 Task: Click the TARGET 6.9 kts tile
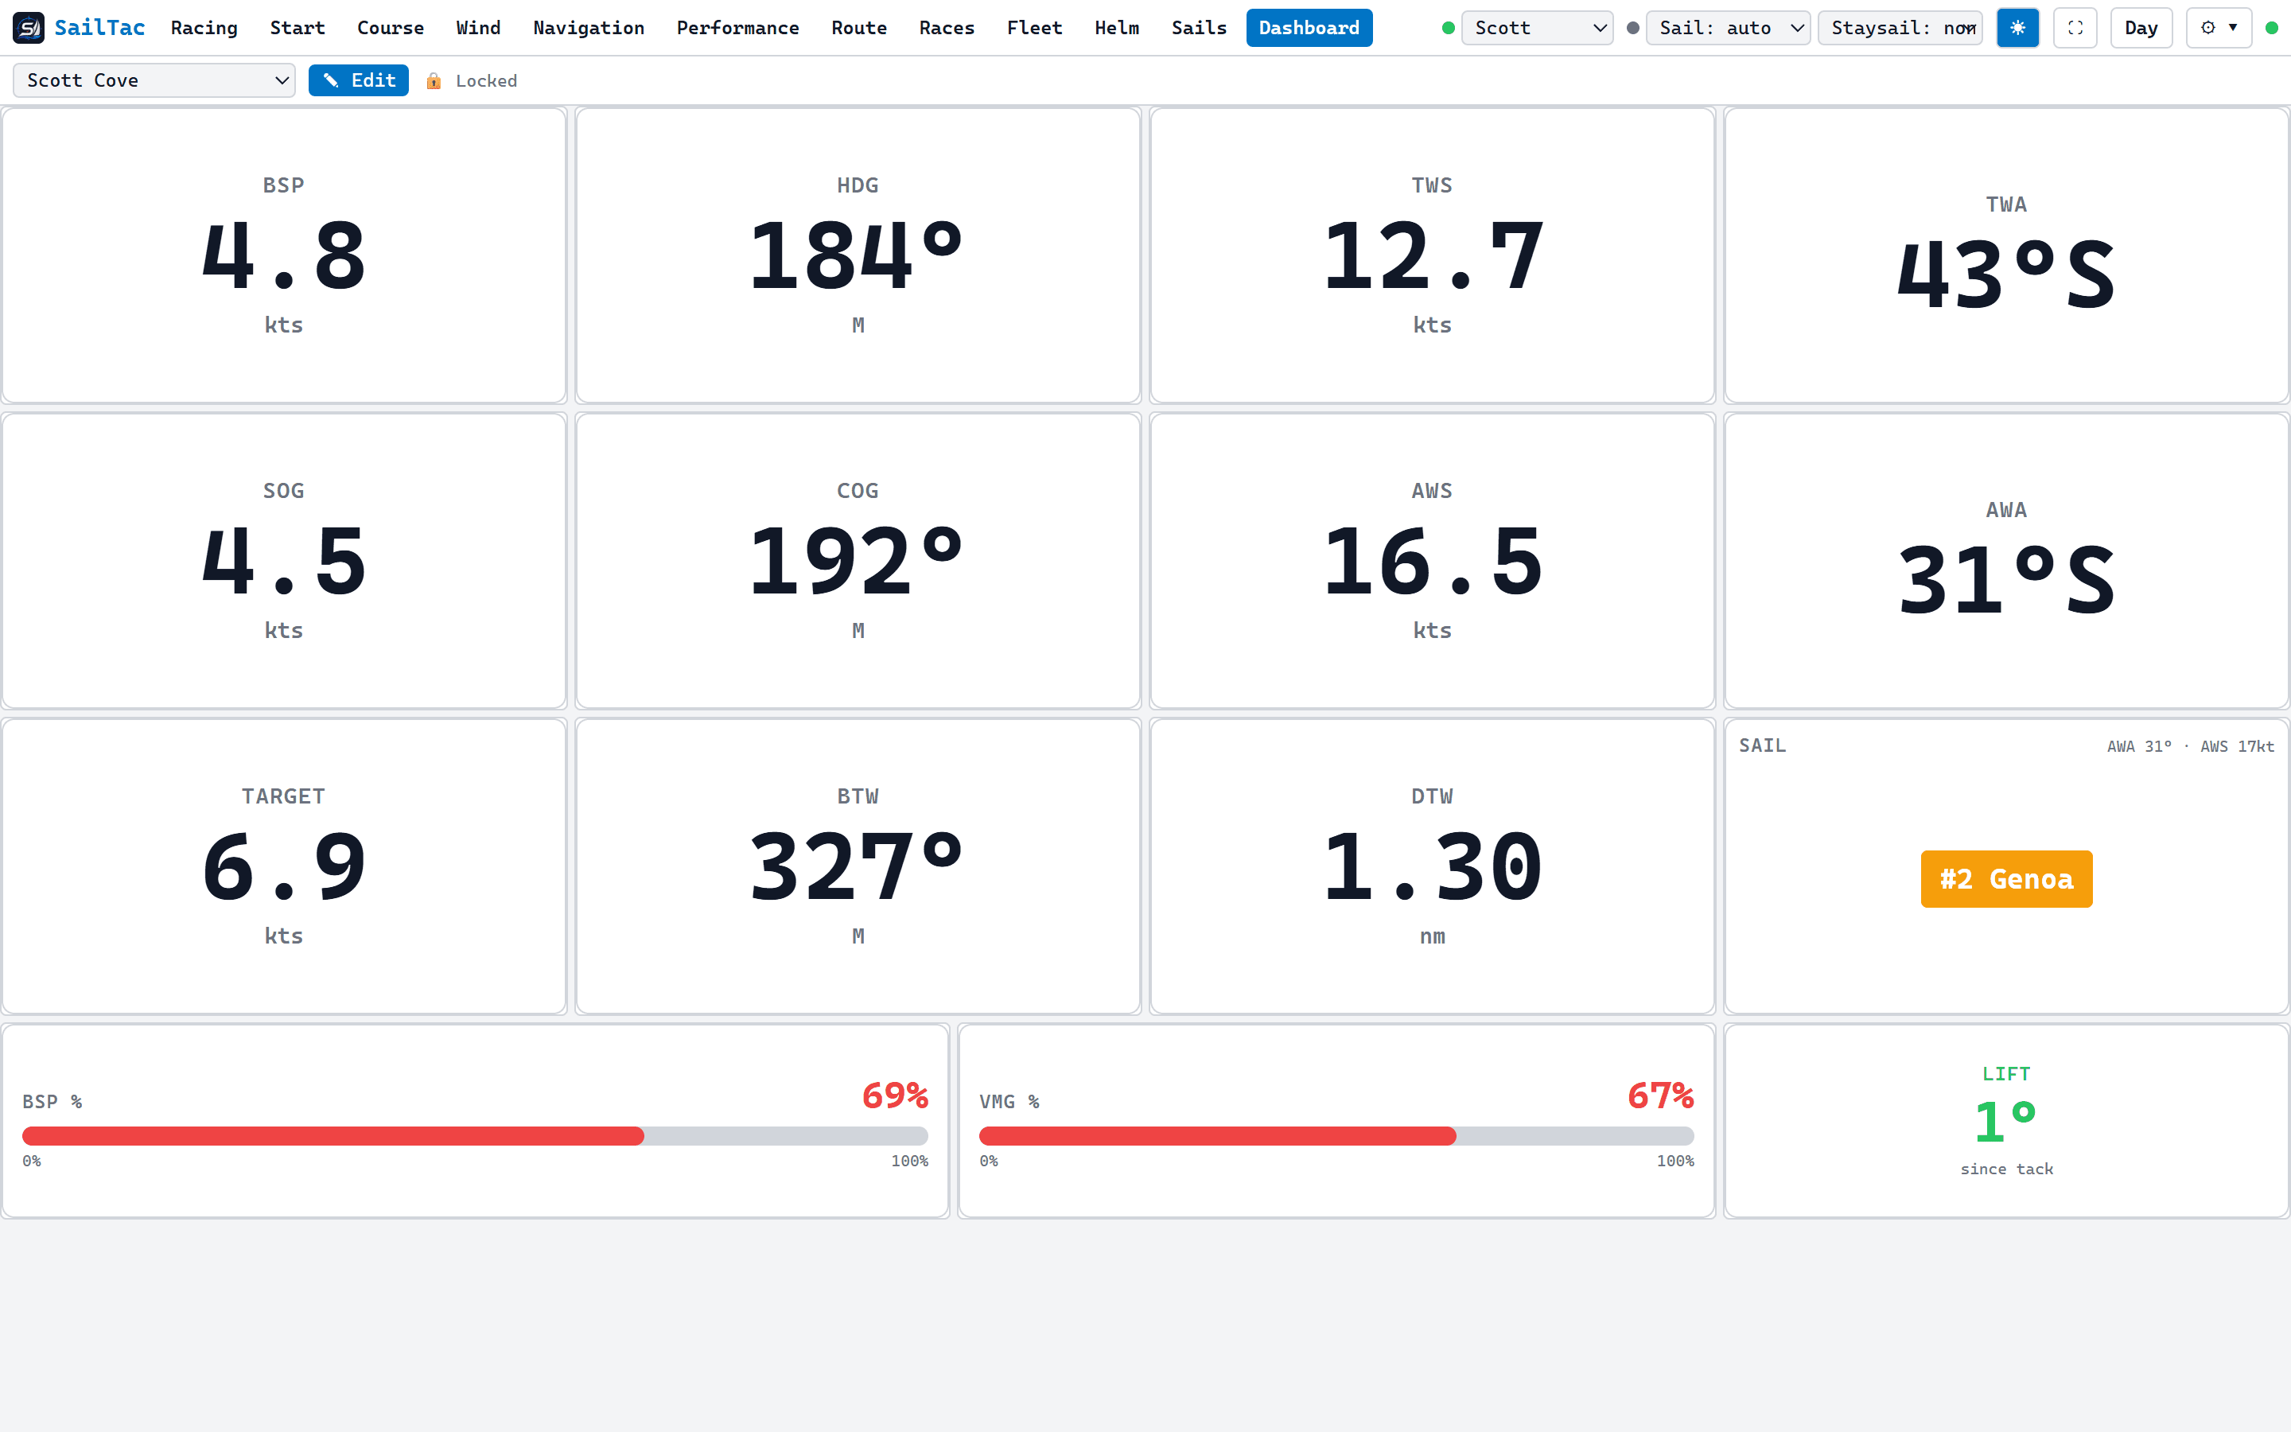pyautogui.click(x=284, y=866)
